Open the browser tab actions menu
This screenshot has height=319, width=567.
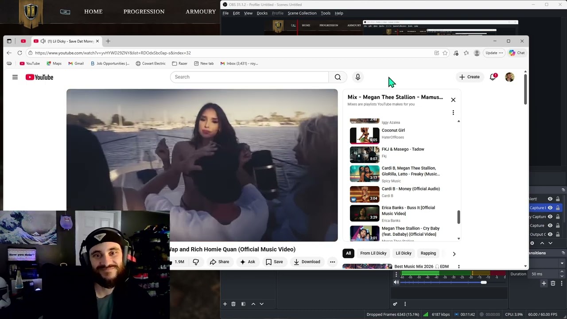(9, 41)
